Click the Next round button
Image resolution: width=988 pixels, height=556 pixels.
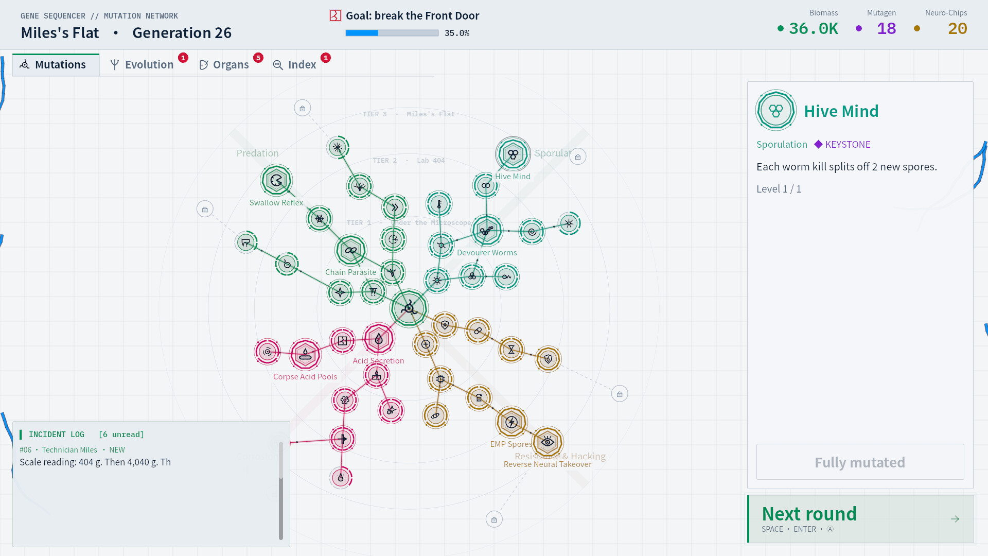coord(860,519)
